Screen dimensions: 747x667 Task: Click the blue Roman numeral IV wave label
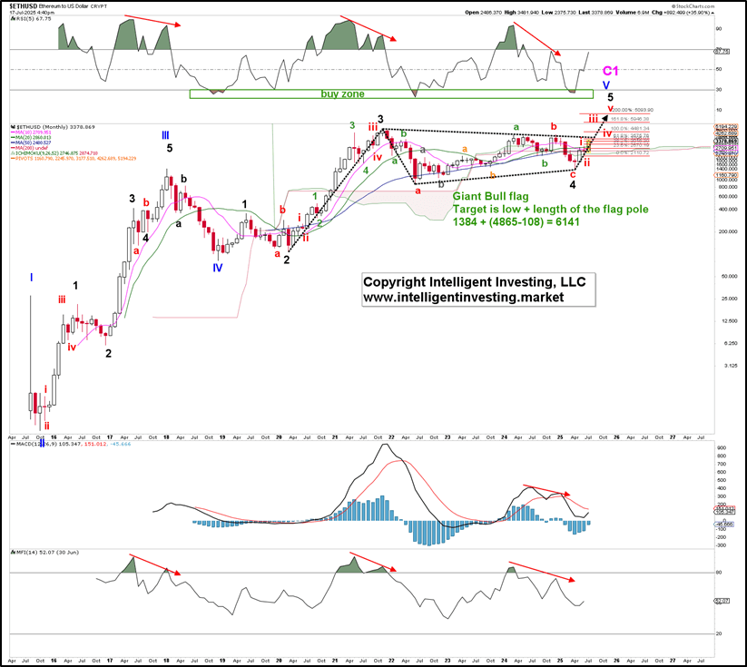(217, 268)
